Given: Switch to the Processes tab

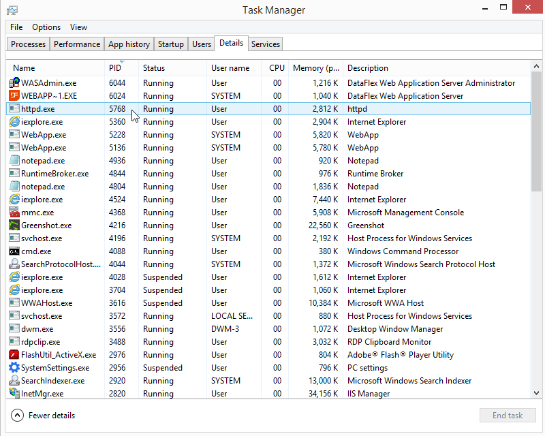Looking at the screenshot, I should coord(28,44).
